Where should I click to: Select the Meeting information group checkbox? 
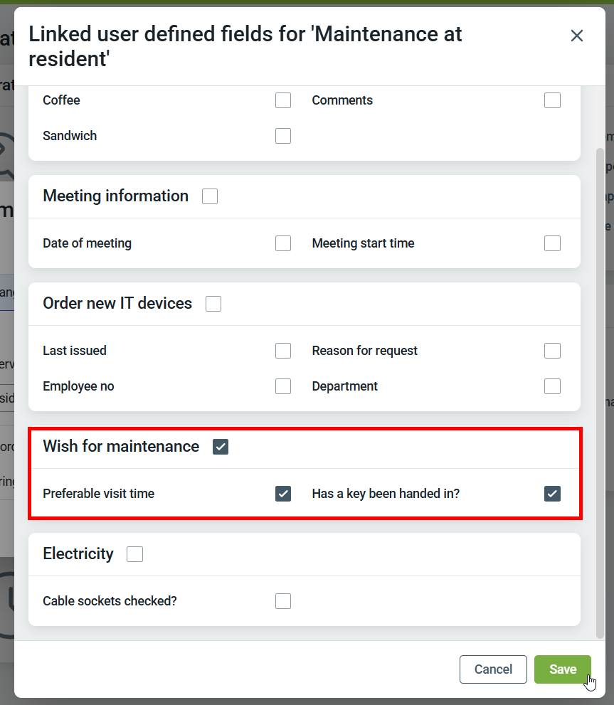[210, 196]
